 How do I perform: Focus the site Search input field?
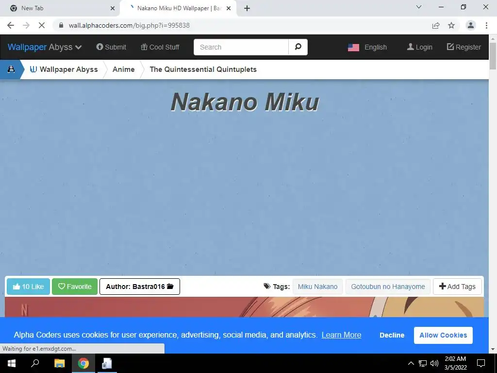point(241,47)
